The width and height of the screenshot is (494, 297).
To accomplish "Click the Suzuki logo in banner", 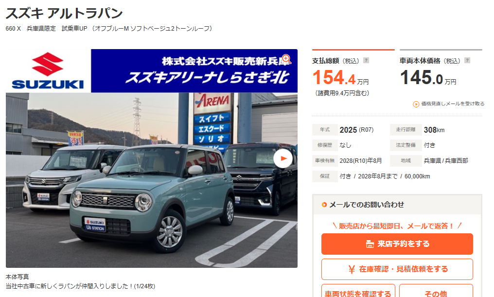I will point(48,71).
